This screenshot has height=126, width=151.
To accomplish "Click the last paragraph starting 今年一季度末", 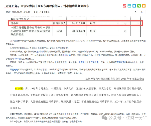I will tap(46, 122).
